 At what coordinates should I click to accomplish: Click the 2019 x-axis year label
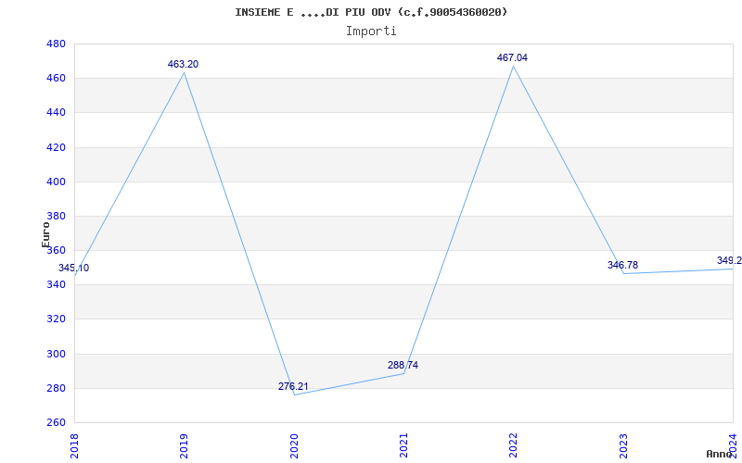tap(184, 445)
